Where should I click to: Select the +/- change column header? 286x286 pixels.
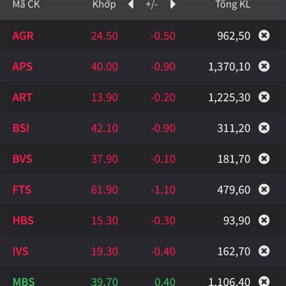tap(152, 4)
